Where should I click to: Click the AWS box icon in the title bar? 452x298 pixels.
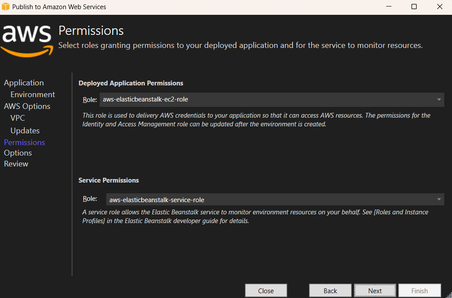pos(6,7)
